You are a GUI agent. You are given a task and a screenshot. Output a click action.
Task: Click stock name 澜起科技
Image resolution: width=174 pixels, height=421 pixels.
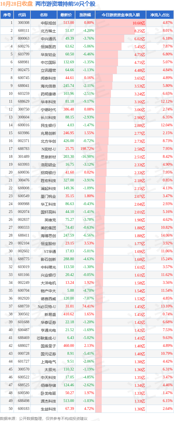(48, 188)
